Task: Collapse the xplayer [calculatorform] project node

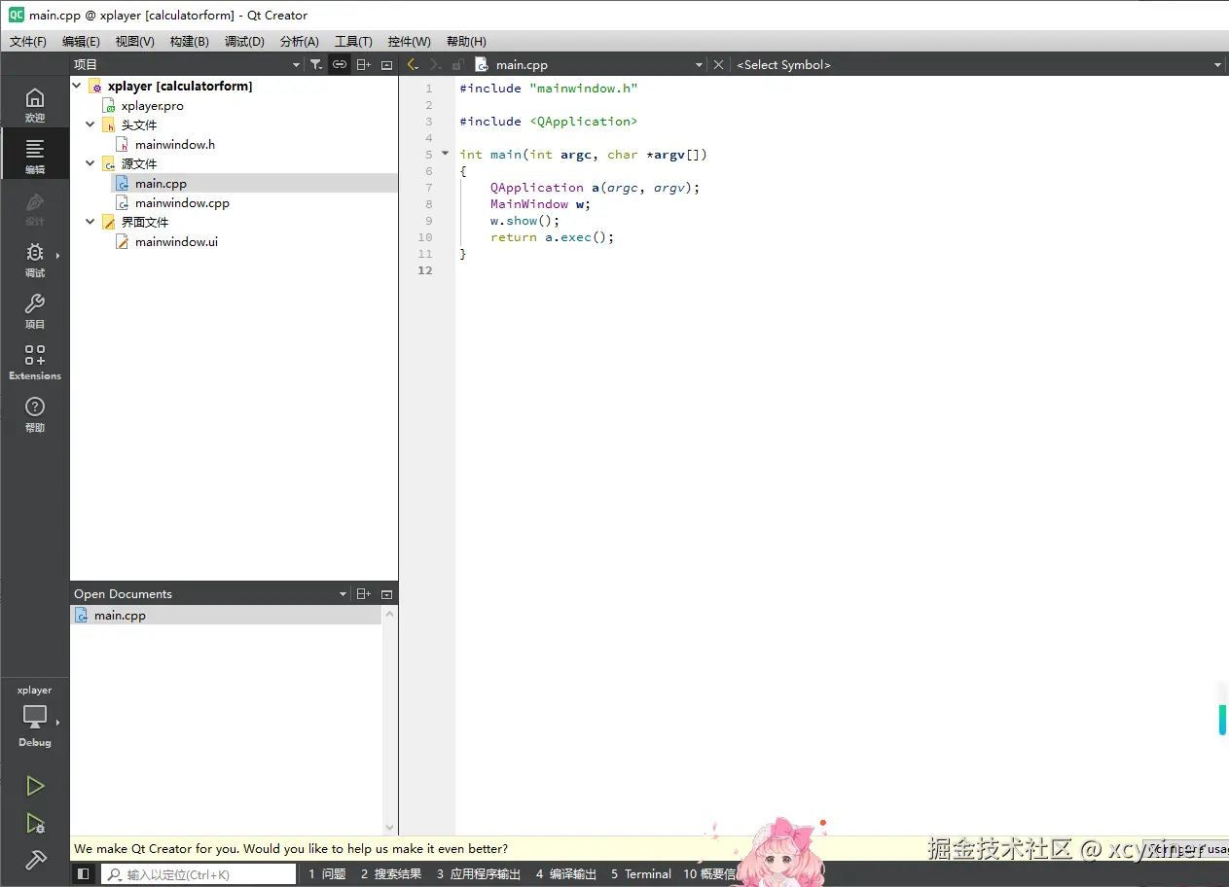Action: (77, 86)
